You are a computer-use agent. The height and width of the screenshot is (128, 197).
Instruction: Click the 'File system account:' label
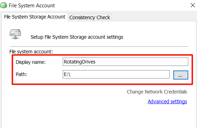[x=31, y=52]
